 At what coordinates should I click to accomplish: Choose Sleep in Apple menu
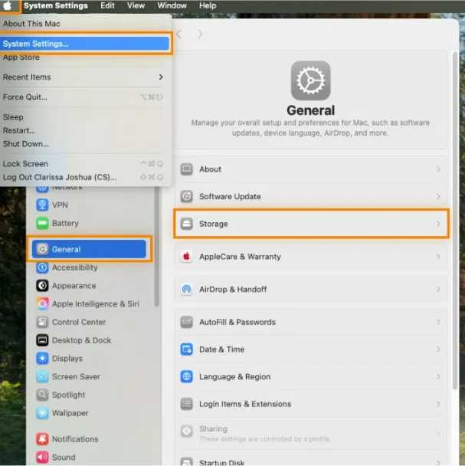(86, 117)
